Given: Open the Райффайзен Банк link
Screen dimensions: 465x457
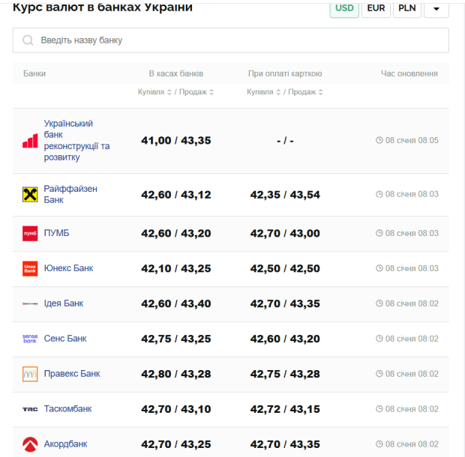Looking at the screenshot, I should (x=70, y=195).
